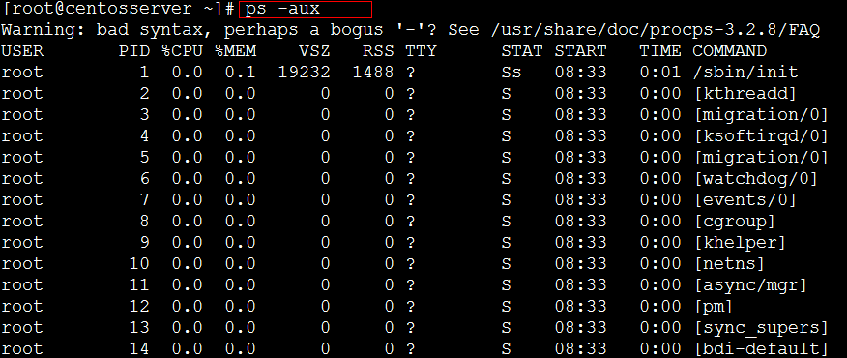
Task: Click PID '7' in the events/0 row
Action: click(x=145, y=200)
